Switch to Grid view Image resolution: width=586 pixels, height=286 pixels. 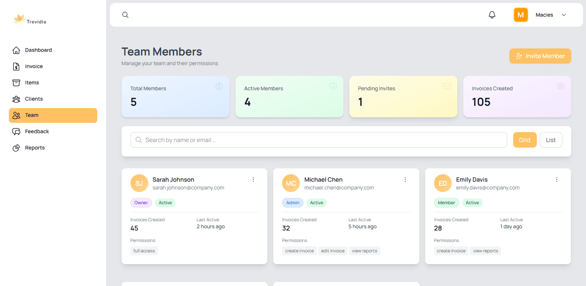524,140
